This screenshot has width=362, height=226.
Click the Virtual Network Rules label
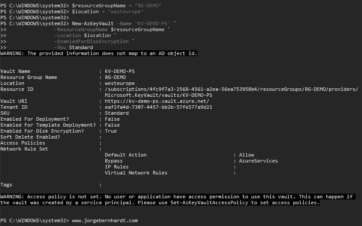click(136, 173)
